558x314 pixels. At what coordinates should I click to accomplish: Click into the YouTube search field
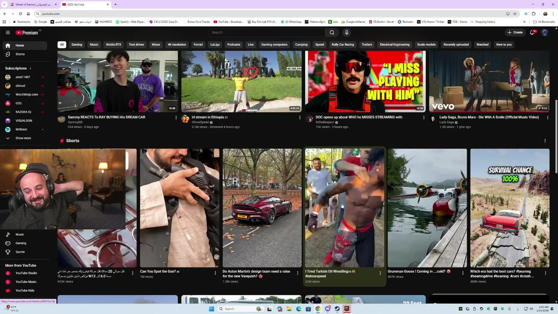point(267,32)
